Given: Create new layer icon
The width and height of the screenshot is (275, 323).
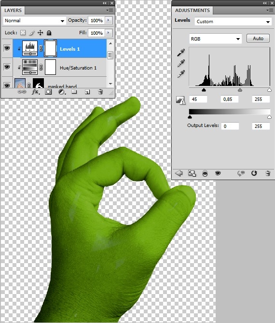Looking at the screenshot, I should 87,92.
